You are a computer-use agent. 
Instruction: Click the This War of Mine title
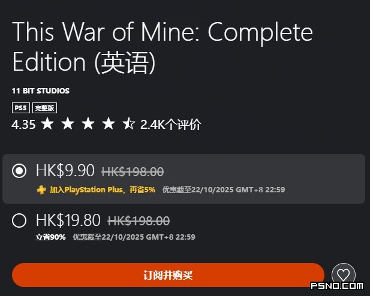pyautogui.click(x=162, y=47)
